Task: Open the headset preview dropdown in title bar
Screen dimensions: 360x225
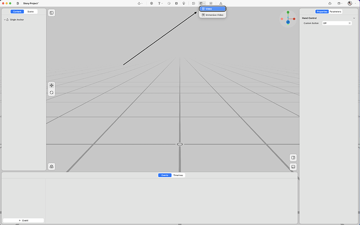Action: [x=340, y=4]
